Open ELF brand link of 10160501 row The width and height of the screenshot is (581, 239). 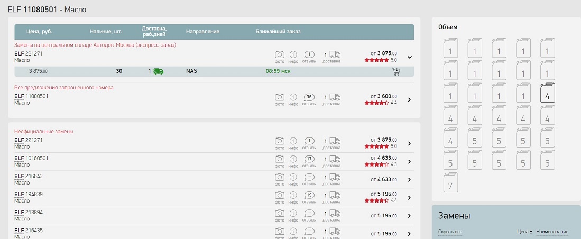[19, 158]
